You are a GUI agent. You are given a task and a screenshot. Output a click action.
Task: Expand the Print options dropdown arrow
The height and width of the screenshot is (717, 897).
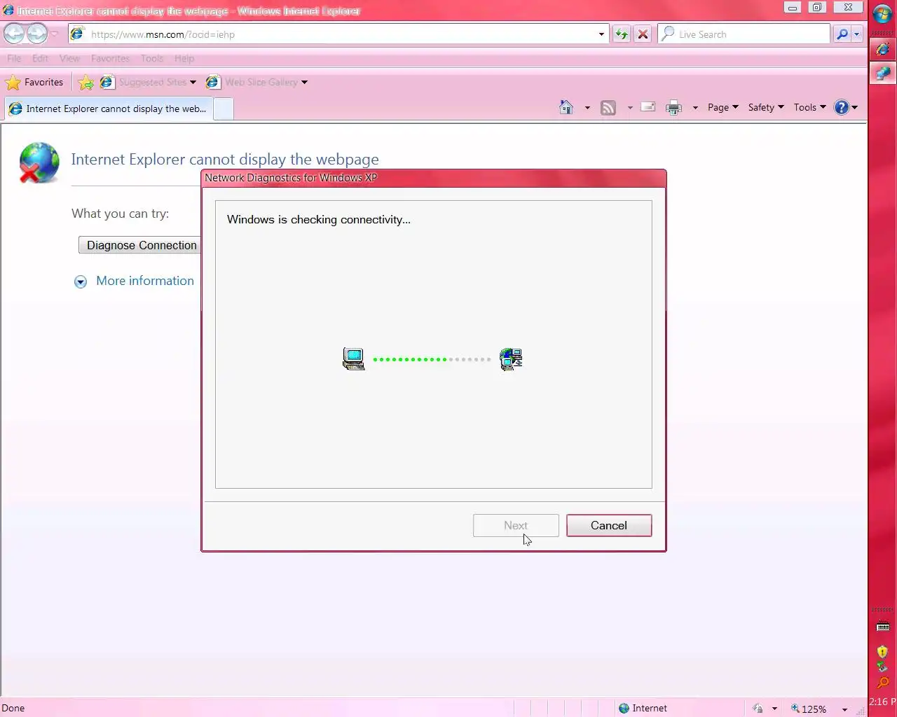[x=695, y=108]
